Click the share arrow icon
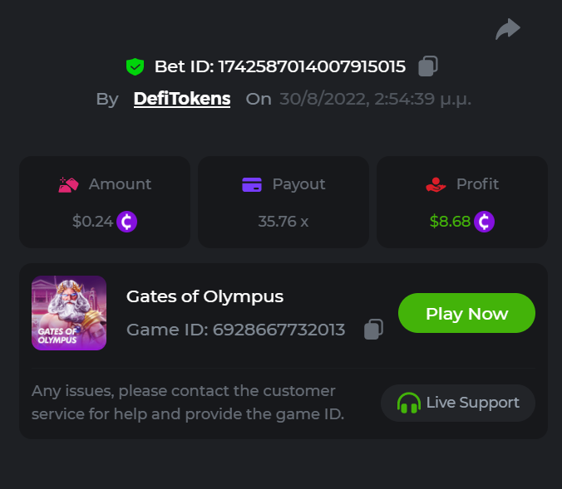Screen dimensions: 562x489 pos(507,30)
